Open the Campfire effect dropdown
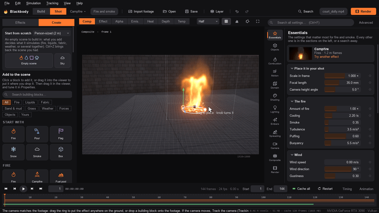379x213 pixels. 78,11
